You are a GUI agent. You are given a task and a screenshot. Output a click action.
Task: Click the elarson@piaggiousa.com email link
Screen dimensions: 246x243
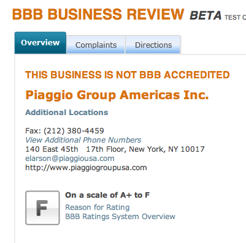70,159
